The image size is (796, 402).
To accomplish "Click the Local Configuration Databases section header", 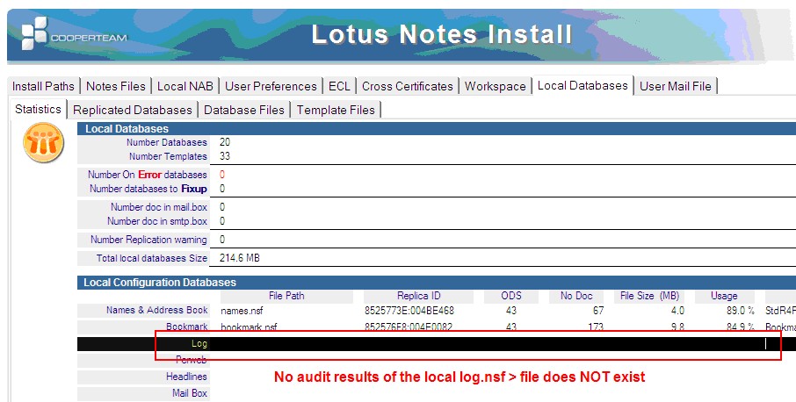I will (436, 283).
